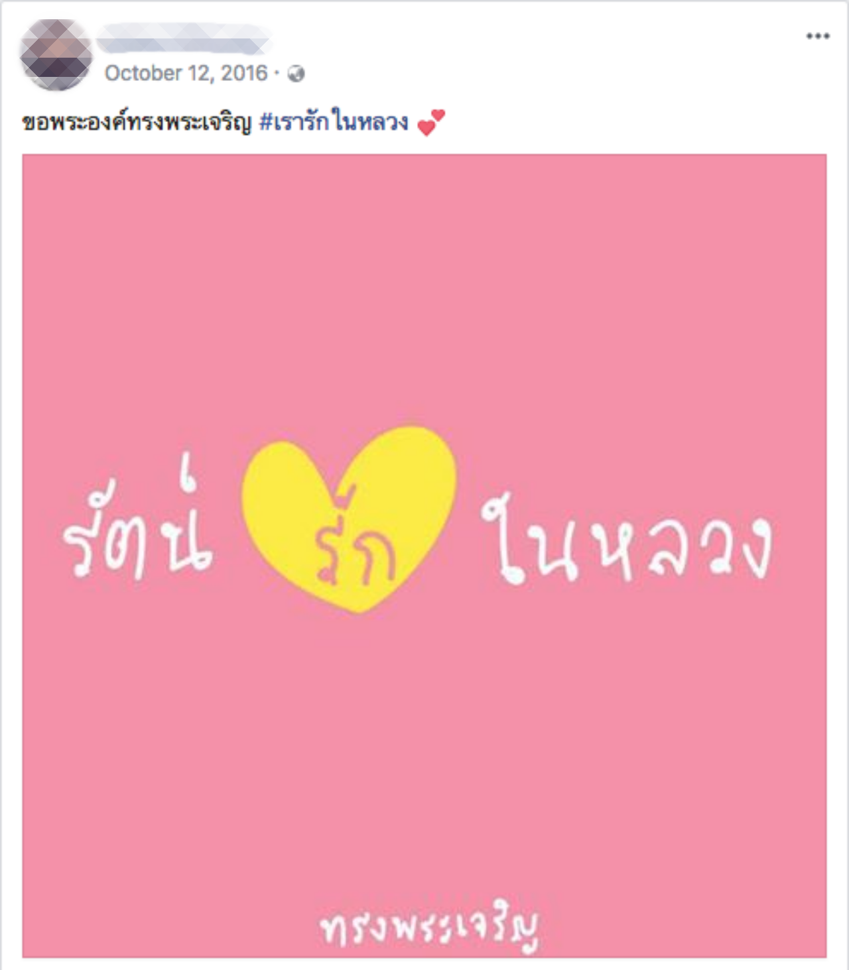This screenshot has width=849, height=970.
Task: Open the poster's blurred profile picture
Action: (56, 54)
